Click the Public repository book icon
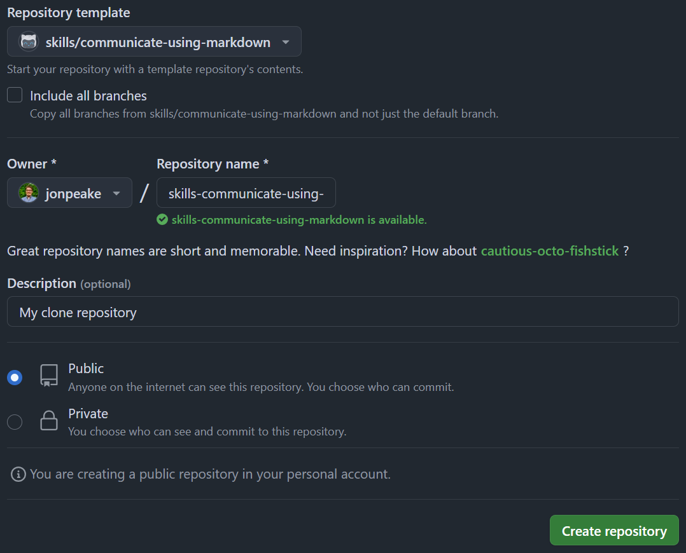The width and height of the screenshot is (686, 553). coord(49,376)
